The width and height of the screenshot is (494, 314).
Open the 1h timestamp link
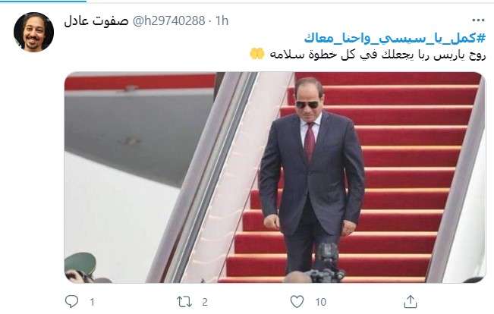[x=222, y=20]
